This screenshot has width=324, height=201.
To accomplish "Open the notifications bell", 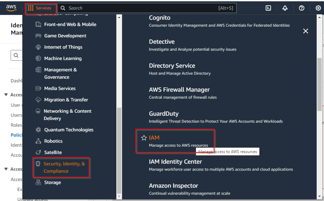I will [x=285, y=8].
